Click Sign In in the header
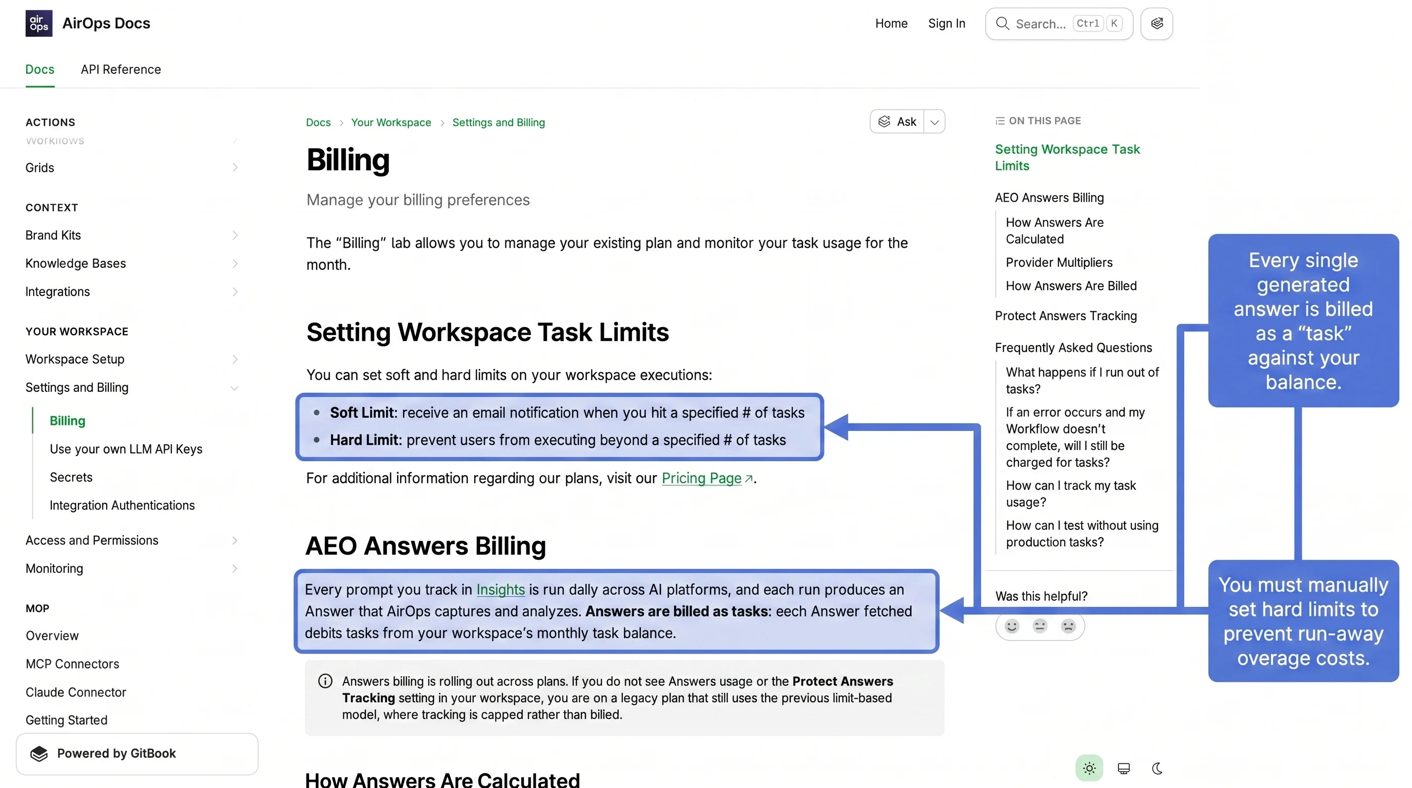 coord(946,24)
